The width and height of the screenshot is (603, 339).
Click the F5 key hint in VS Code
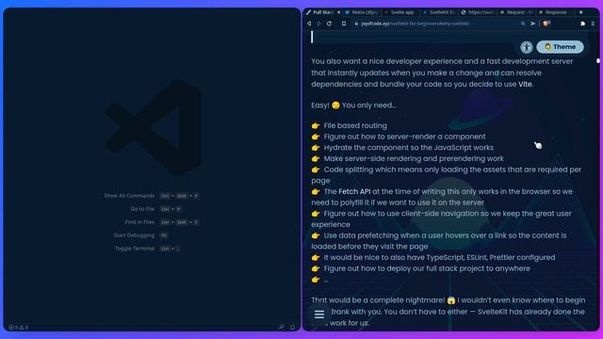tap(164, 235)
